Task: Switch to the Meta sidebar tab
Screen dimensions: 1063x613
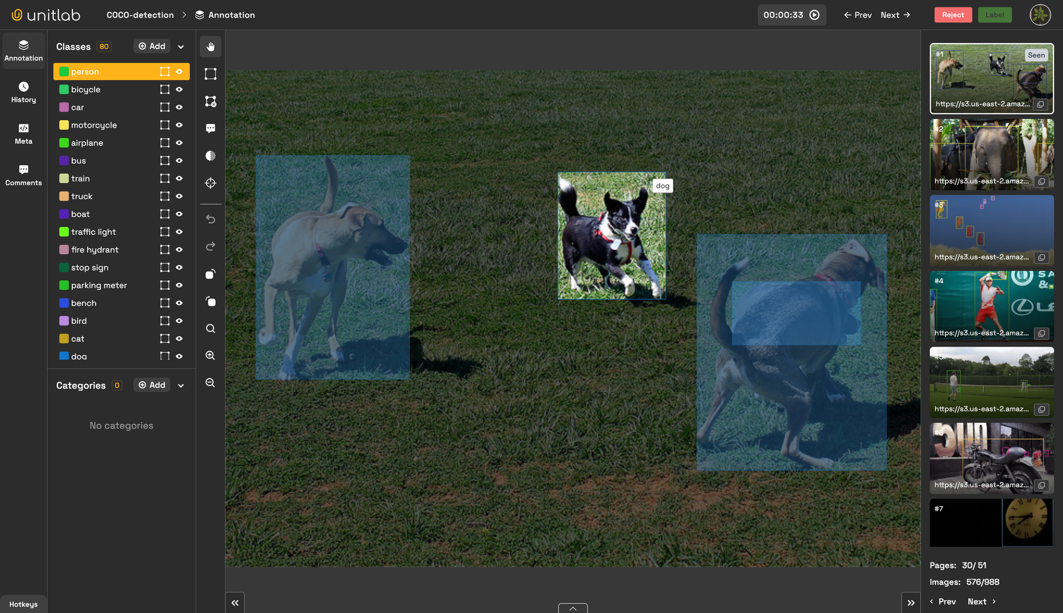Action: [23, 133]
